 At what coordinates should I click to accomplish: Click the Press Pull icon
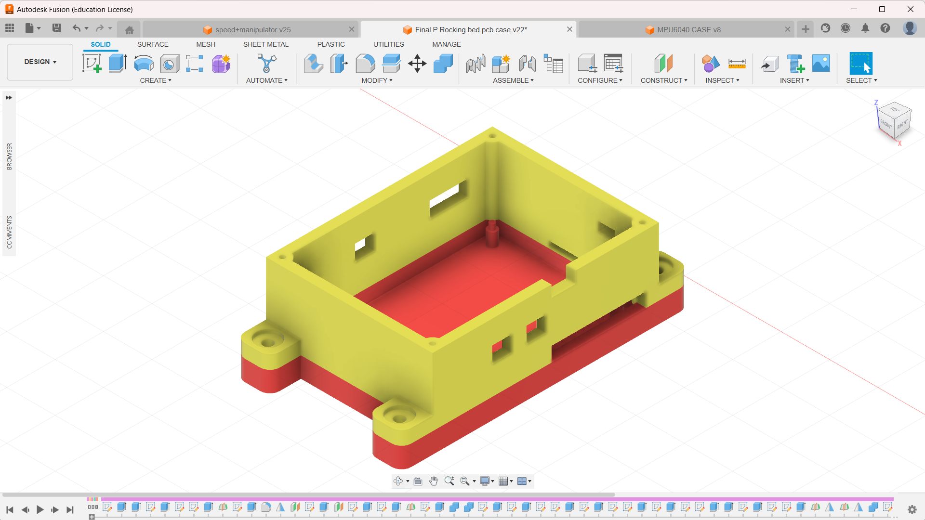pos(313,64)
